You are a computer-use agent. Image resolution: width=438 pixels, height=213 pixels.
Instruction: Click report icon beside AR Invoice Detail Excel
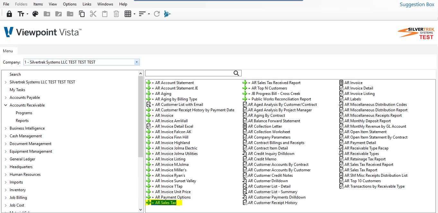coord(148,126)
